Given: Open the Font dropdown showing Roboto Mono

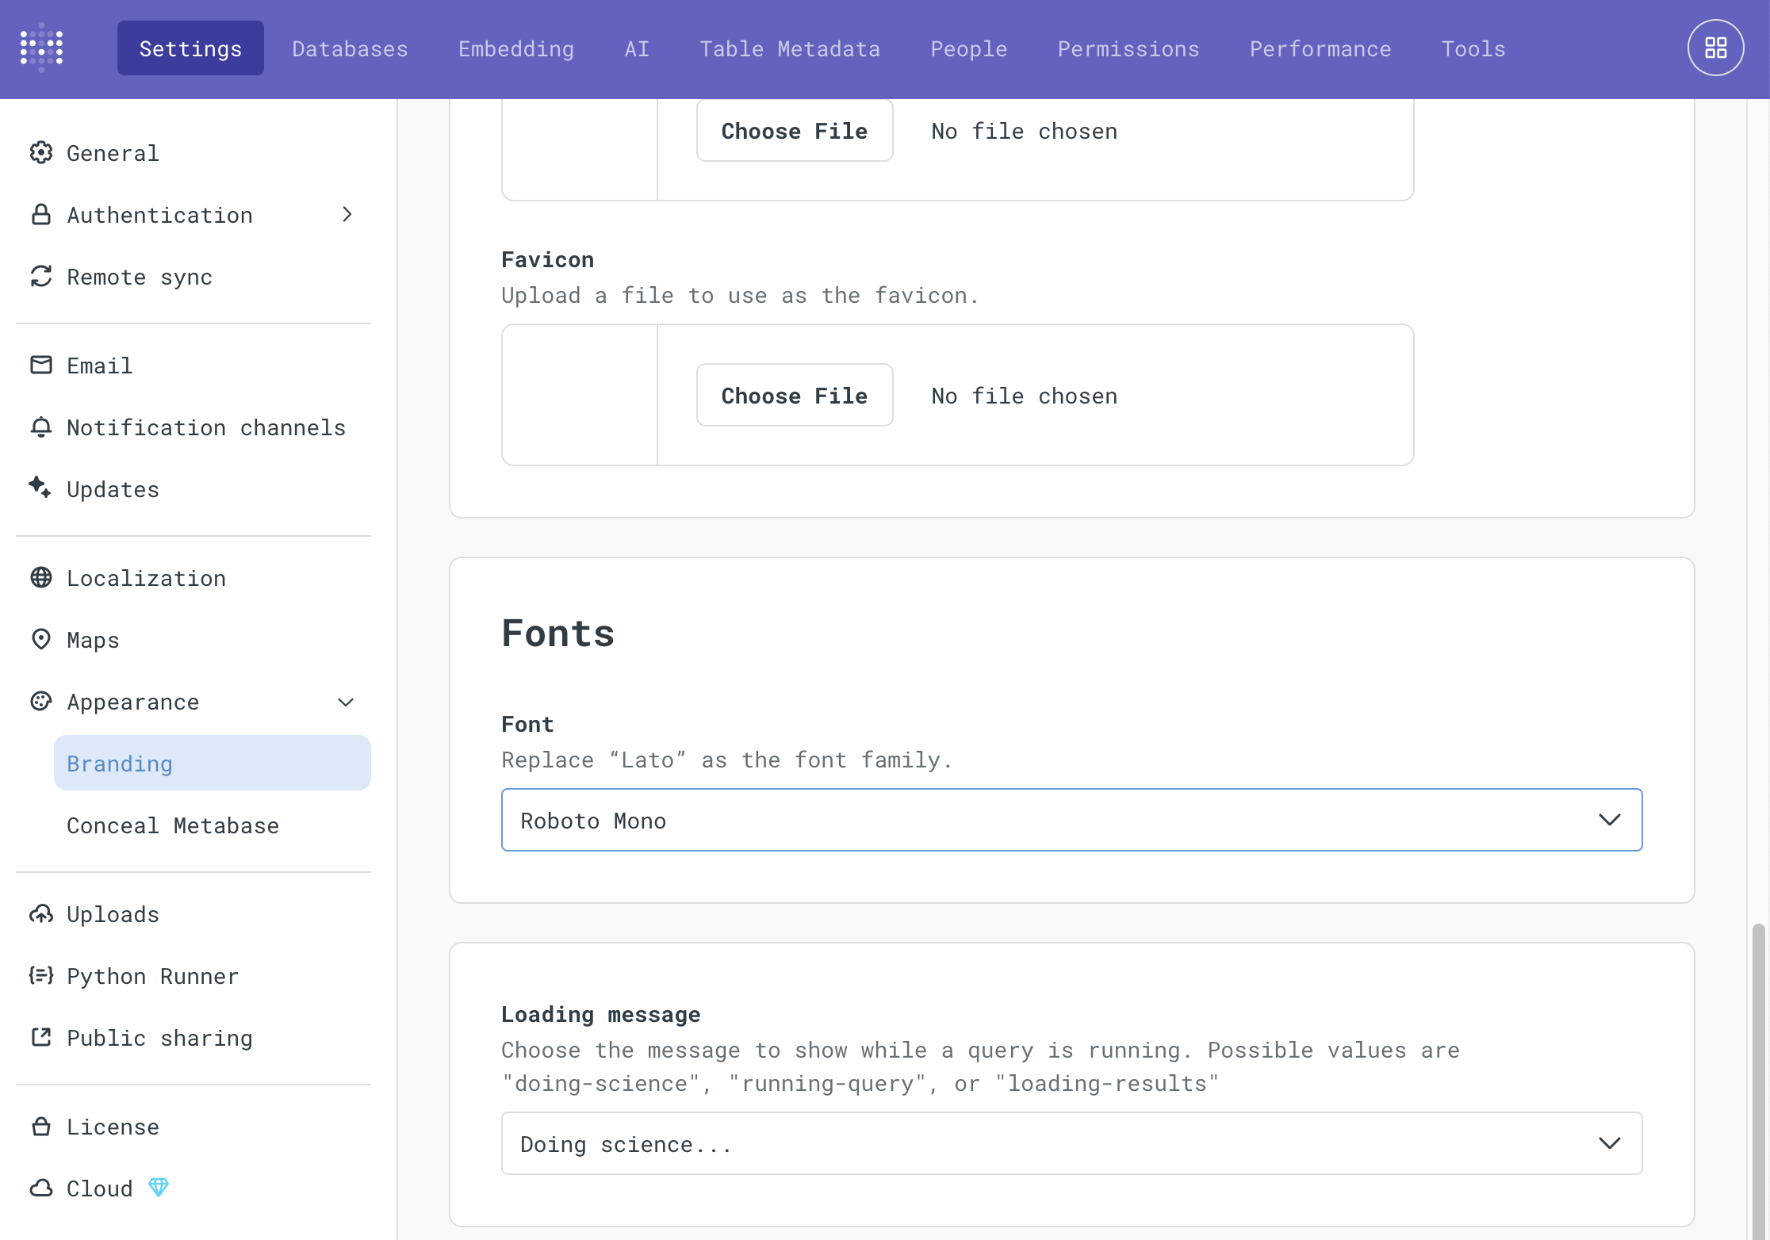Looking at the screenshot, I should click(x=1071, y=820).
